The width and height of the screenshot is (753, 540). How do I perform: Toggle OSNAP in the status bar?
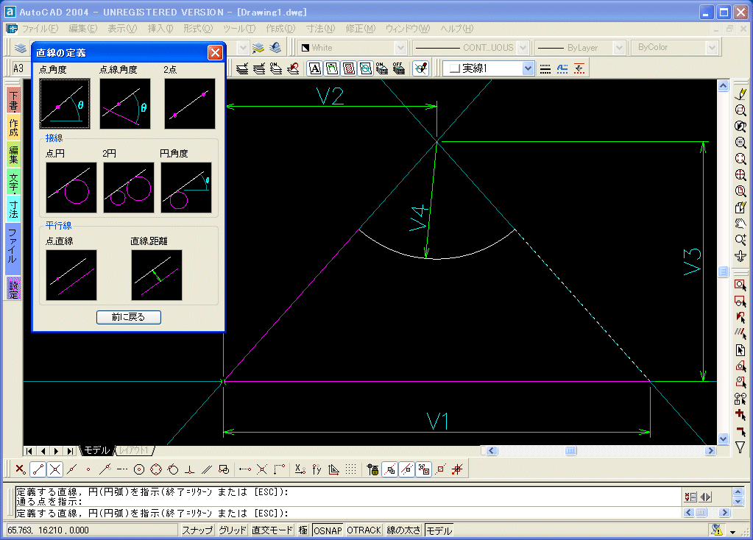click(x=328, y=530)
